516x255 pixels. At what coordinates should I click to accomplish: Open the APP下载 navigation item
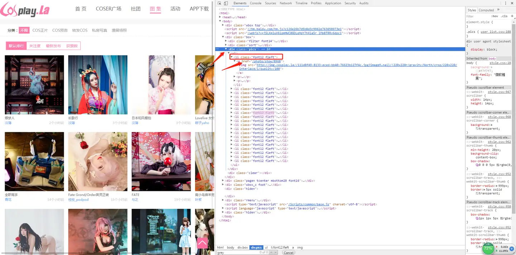pyautogui.click(x=199, y=9)
